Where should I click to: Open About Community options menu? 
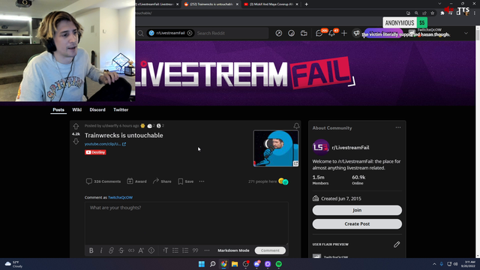coord(398,127)
